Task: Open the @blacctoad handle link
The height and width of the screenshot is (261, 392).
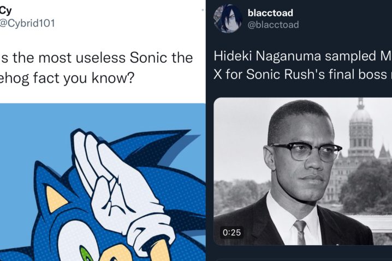Action: [x=273, y=25]
